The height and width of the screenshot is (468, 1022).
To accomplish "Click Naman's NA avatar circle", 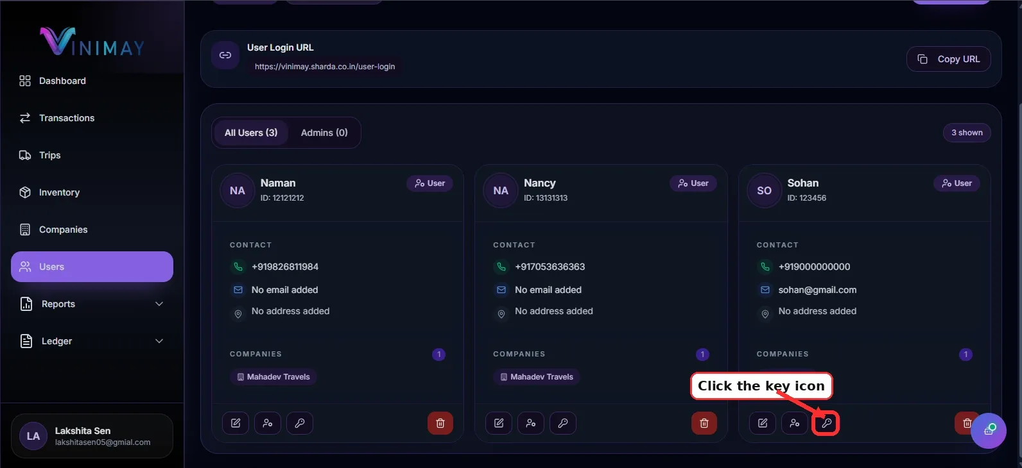I will tap(238, 190).
